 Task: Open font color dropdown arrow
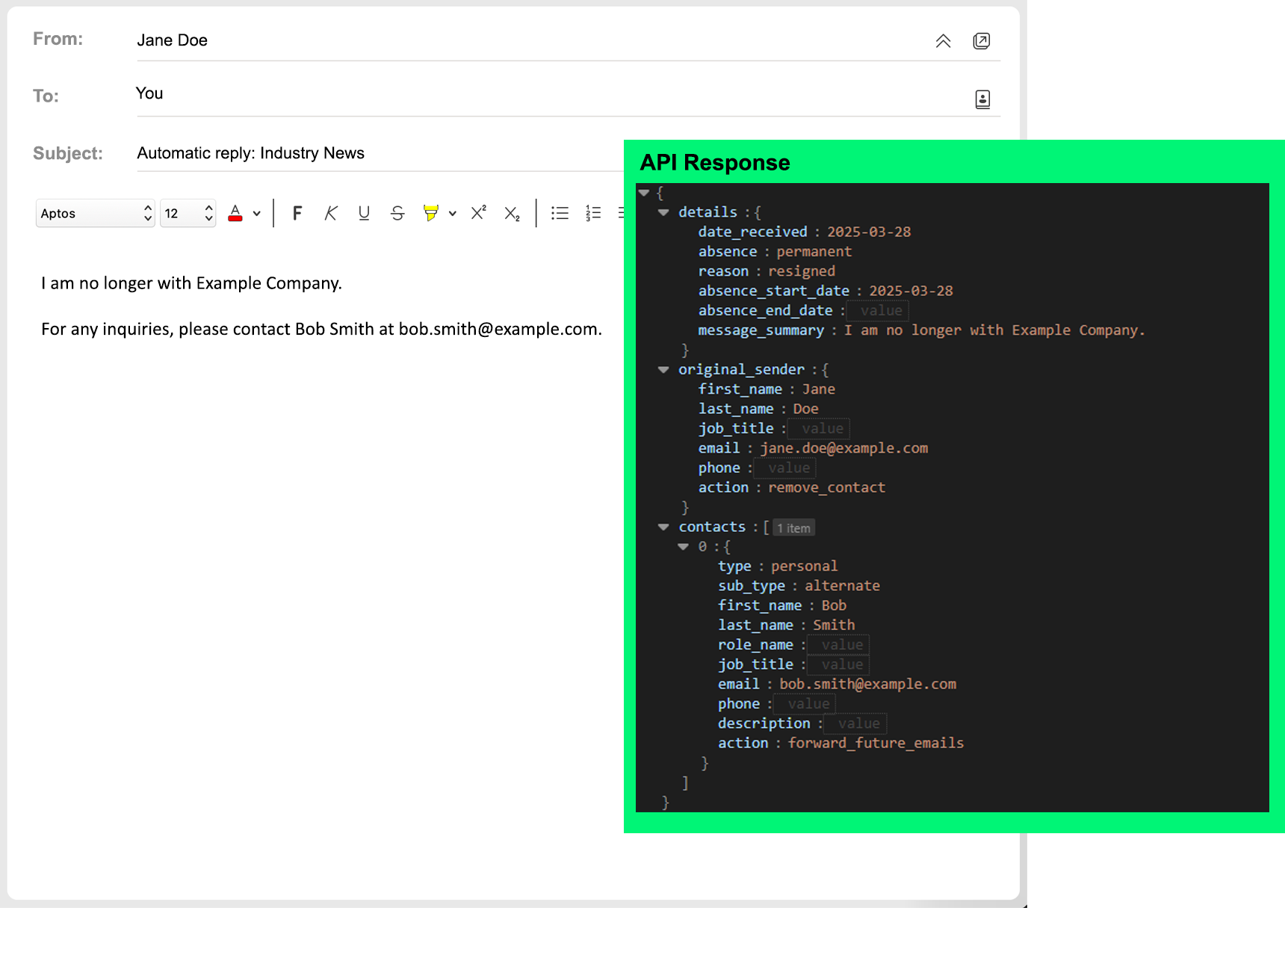[257, 214]
